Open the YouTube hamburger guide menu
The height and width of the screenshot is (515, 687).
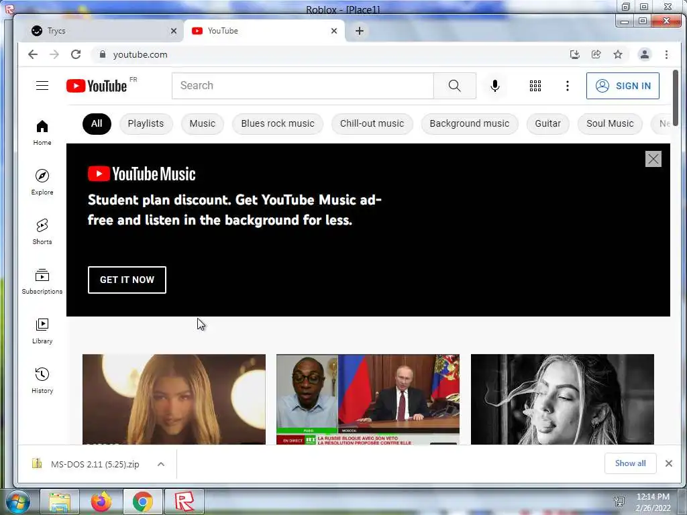coord(42,85)
